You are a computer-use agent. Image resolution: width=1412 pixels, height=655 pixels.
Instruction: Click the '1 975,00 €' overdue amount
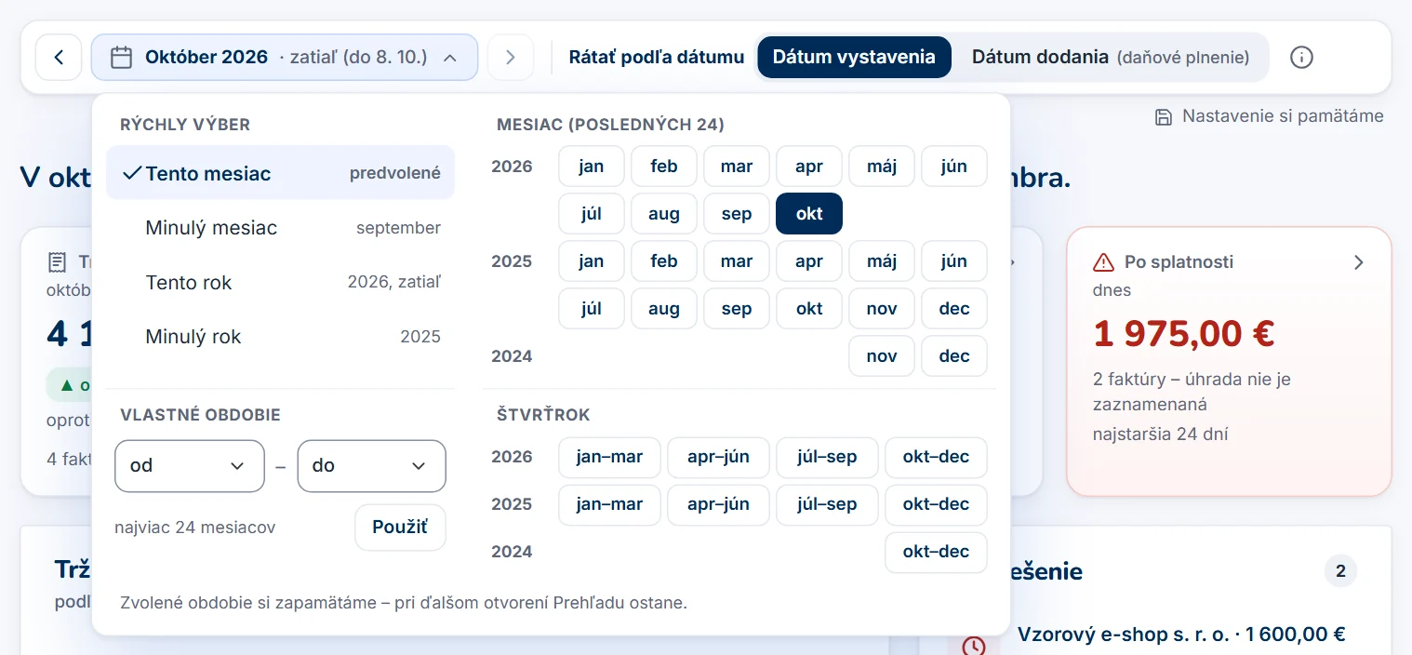click(1184, 332)
